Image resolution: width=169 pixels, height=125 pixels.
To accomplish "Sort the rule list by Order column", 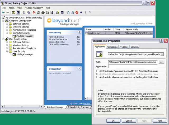I will point(108,29).
